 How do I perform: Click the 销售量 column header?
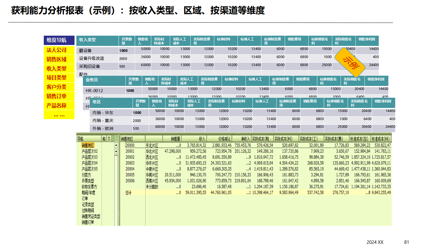[172, 139]
